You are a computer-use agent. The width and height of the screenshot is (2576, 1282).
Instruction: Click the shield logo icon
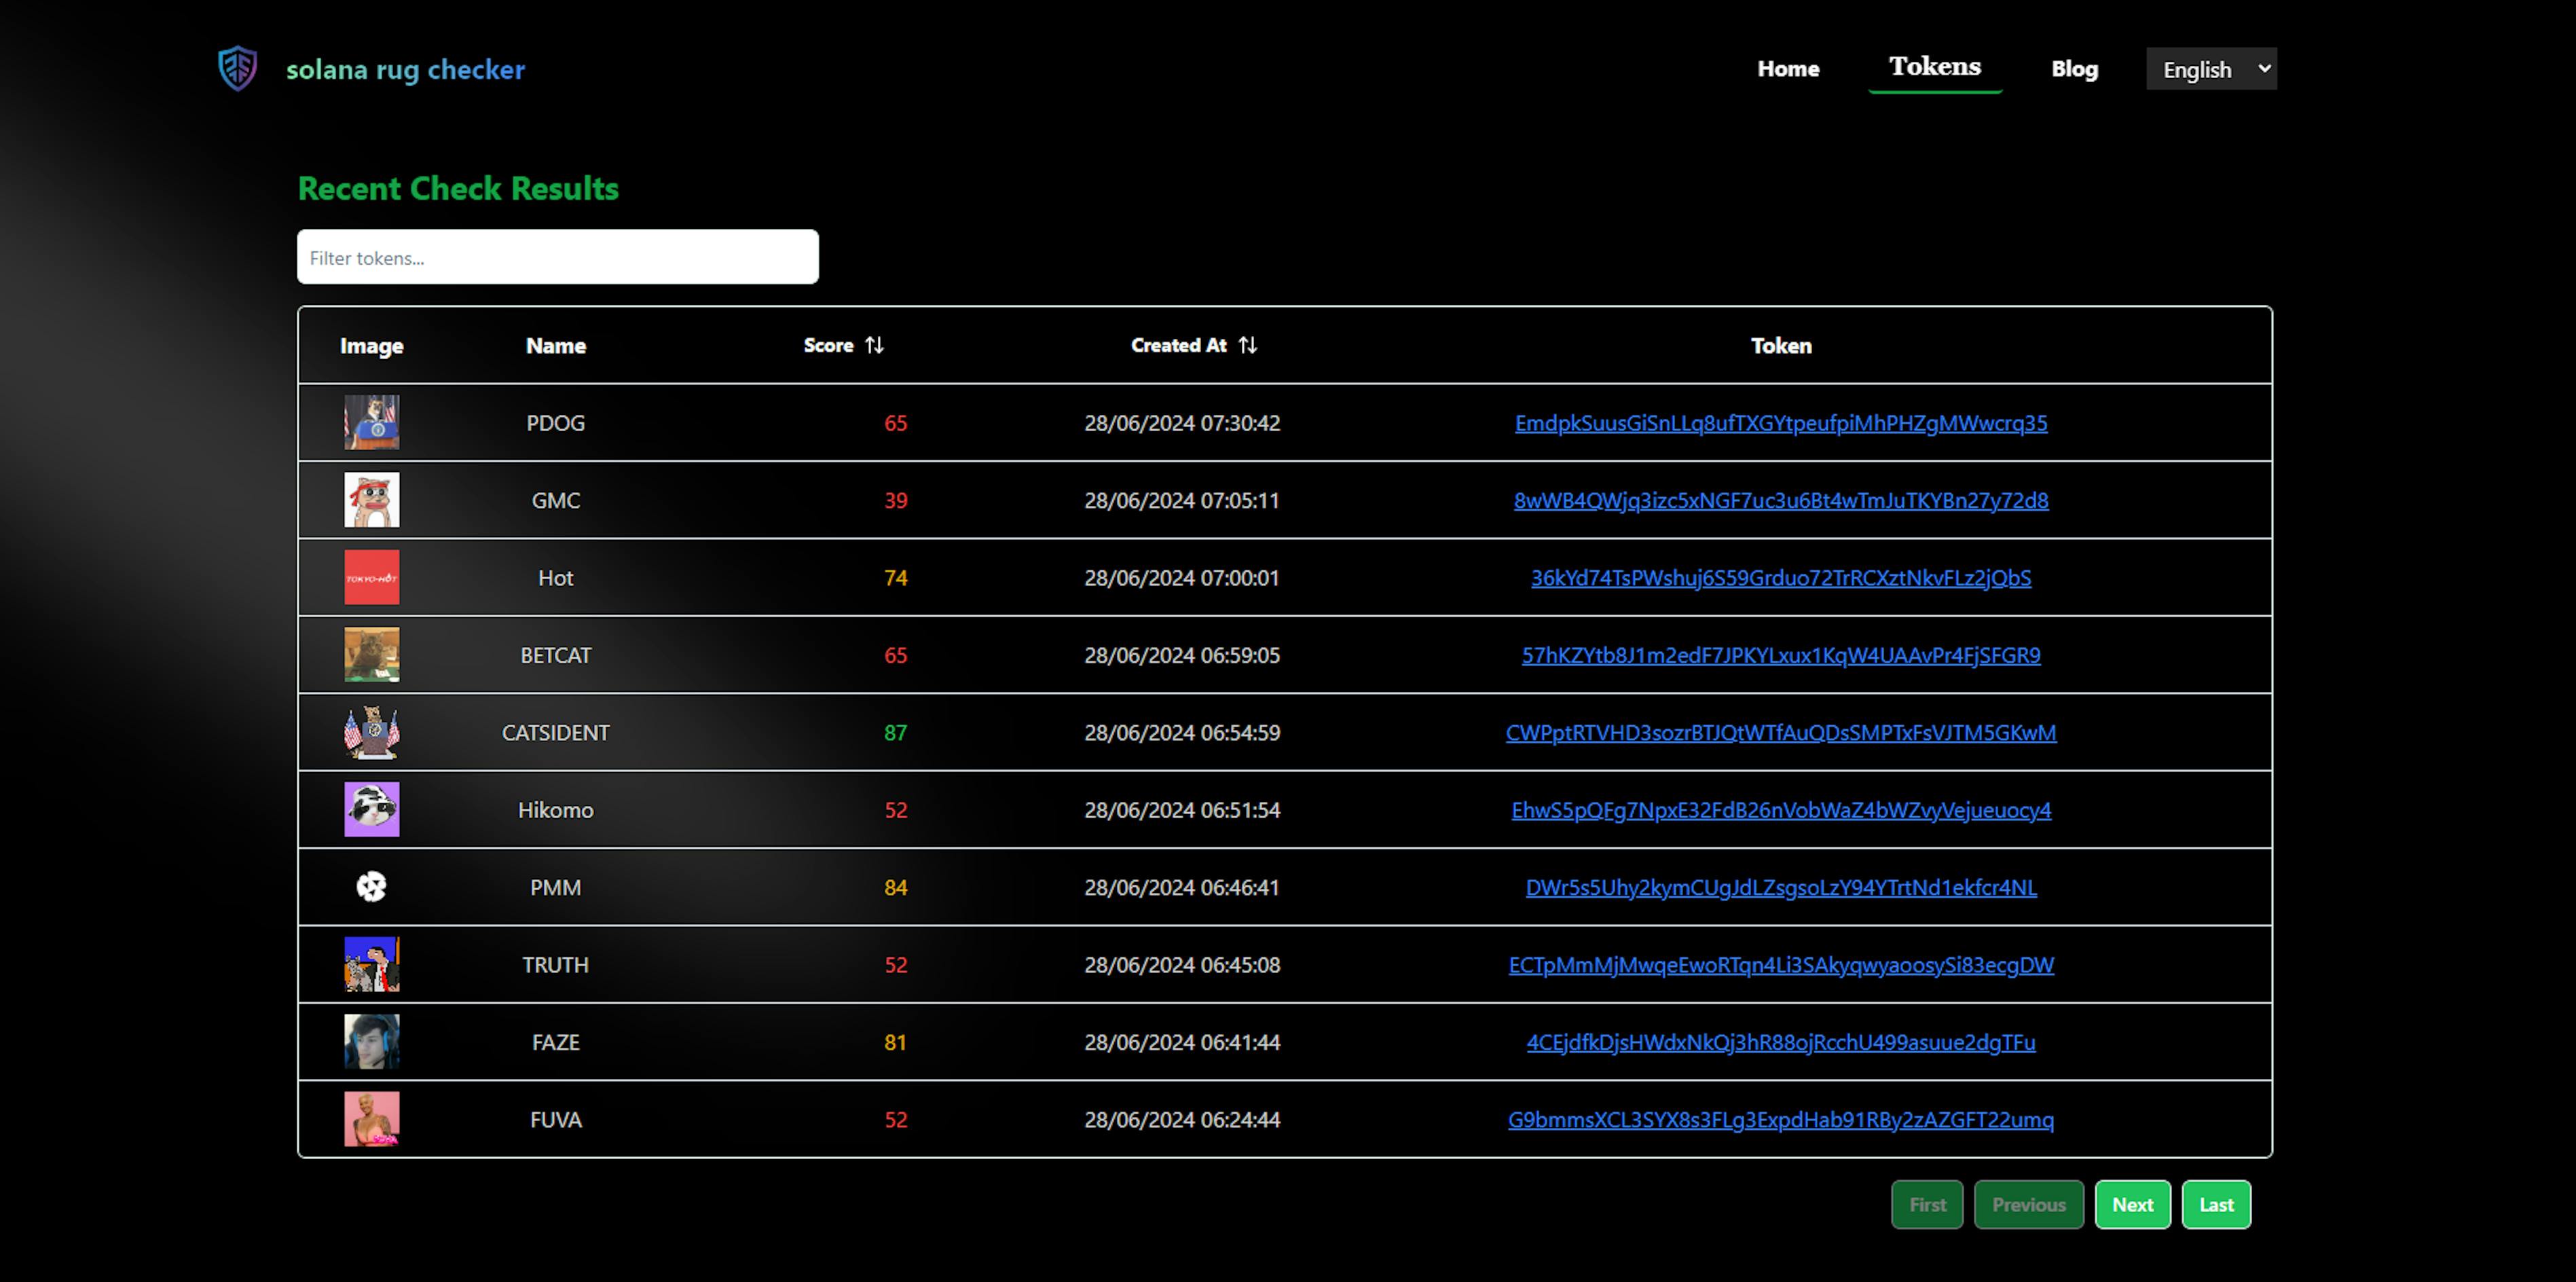click(237, 69)
